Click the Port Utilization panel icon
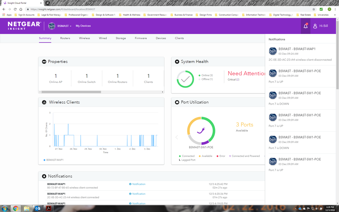Image resolution: width=339 pixels, height=212 pixels. tap(177, 102)
